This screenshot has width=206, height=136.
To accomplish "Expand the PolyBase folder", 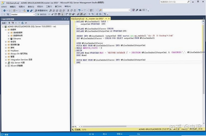I will 6,51.
